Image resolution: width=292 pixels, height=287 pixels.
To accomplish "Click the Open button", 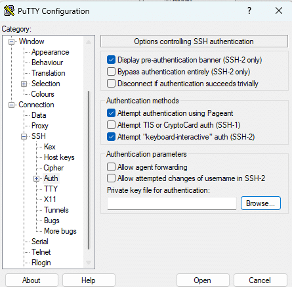I will tap(203, 280).
